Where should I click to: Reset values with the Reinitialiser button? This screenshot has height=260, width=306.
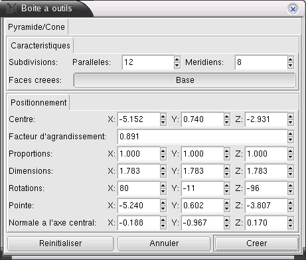(60, 243)
